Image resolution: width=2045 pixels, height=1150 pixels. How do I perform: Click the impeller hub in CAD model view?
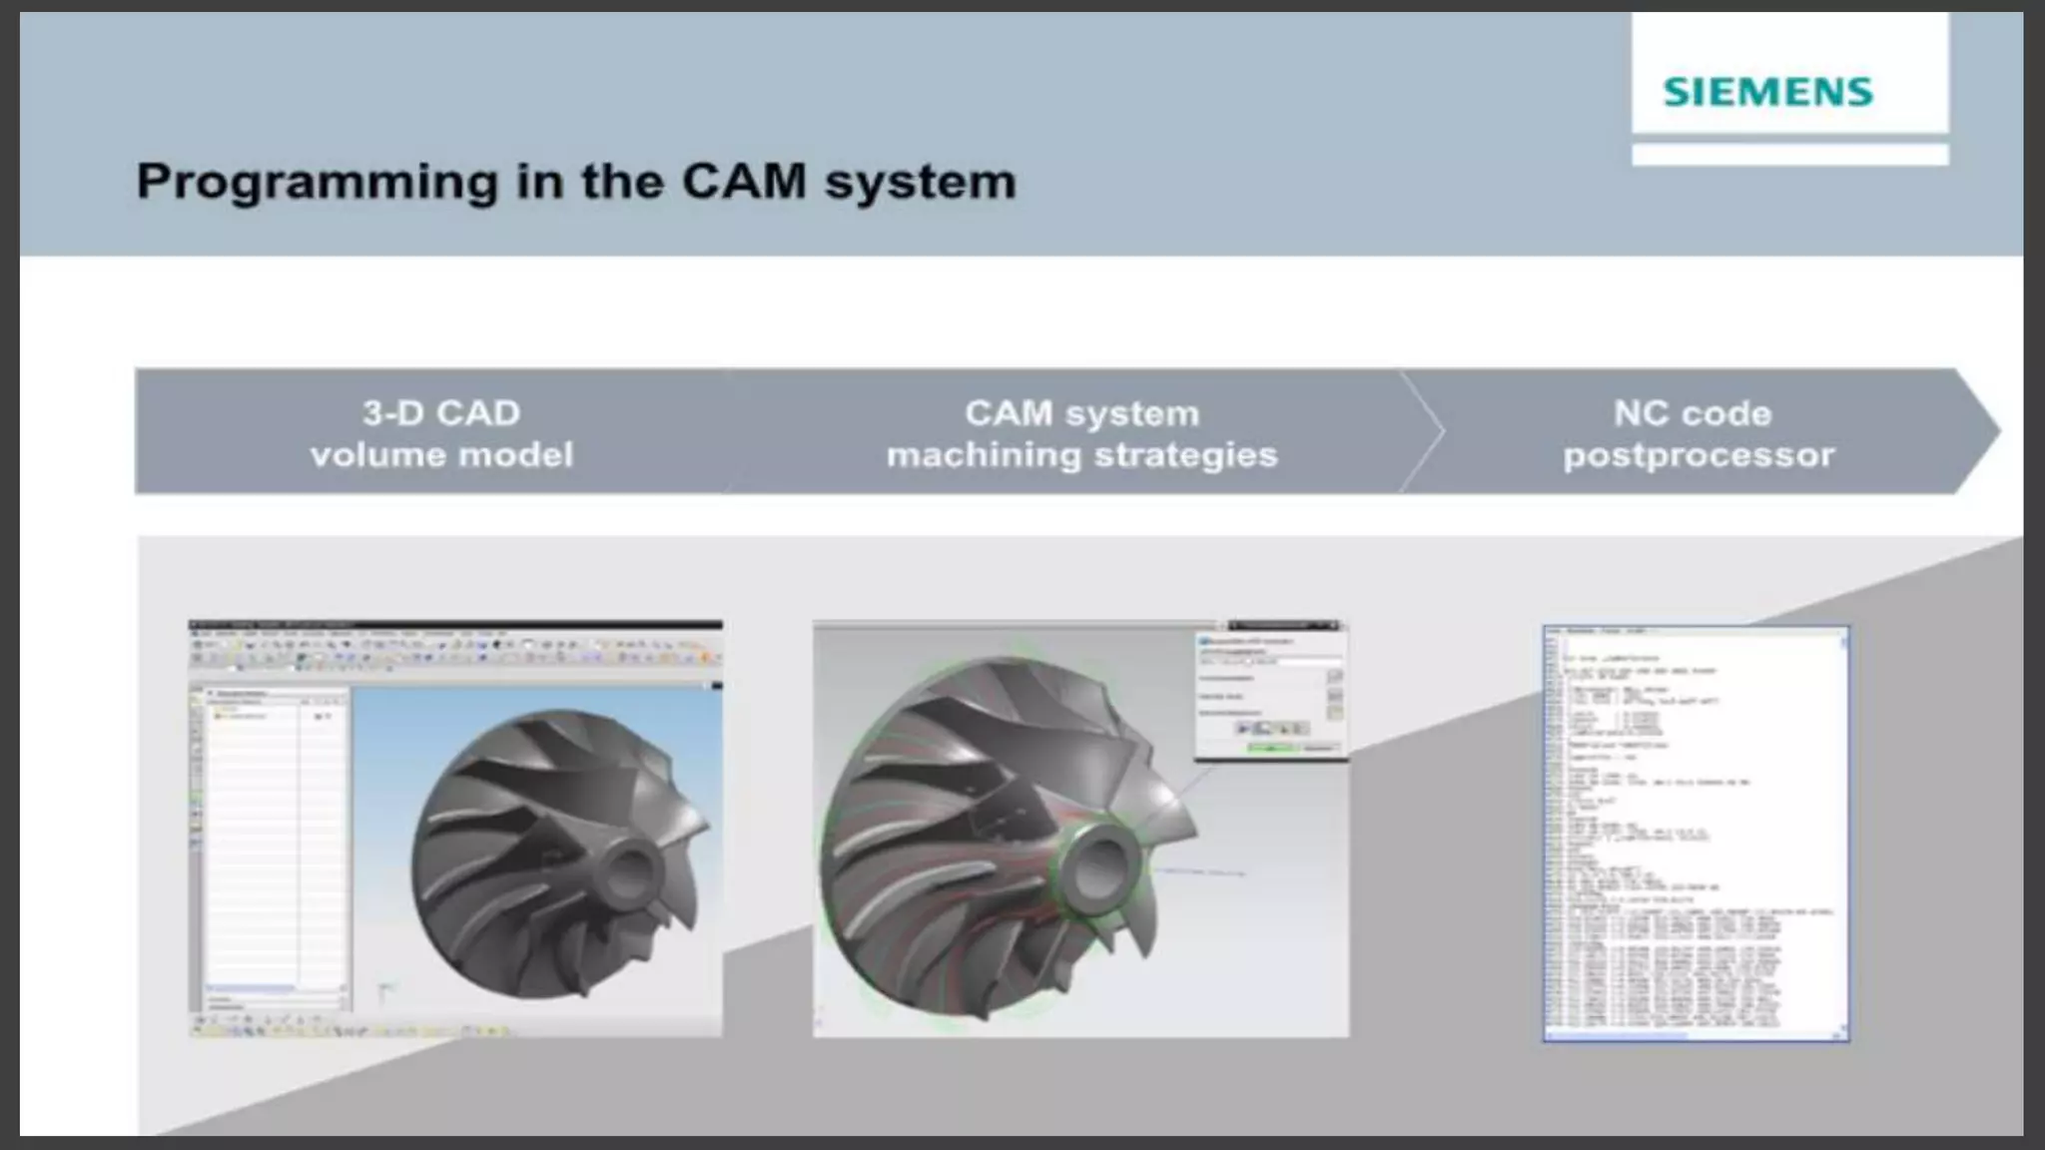628,870
